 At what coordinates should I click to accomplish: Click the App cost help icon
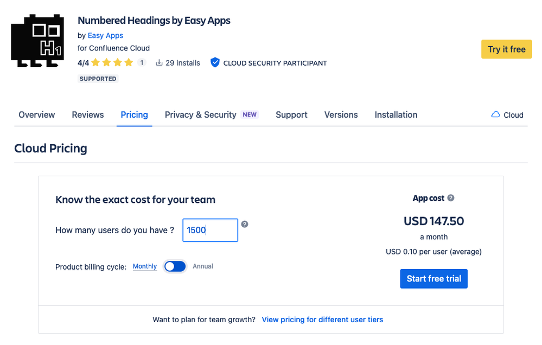pos(451,199)
